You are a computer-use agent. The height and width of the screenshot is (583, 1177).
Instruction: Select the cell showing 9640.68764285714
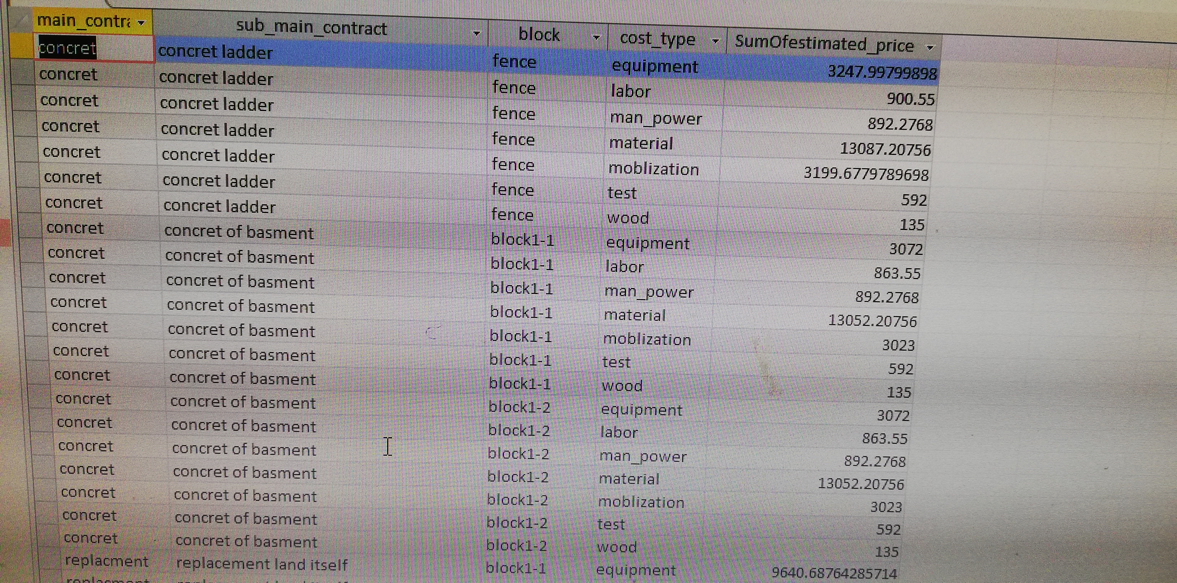coord(834,573)
